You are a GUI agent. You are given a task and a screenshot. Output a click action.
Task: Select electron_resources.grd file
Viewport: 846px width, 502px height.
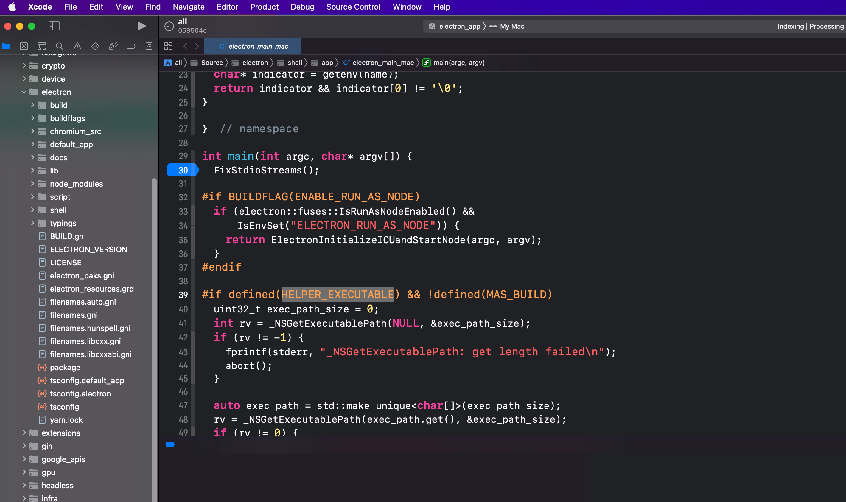point(91,289)
